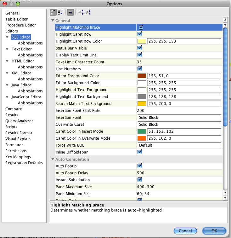The image size is (231, 238).
Task: Toggle Instant Substitution checkbox
Action: (x=140, y=180)
